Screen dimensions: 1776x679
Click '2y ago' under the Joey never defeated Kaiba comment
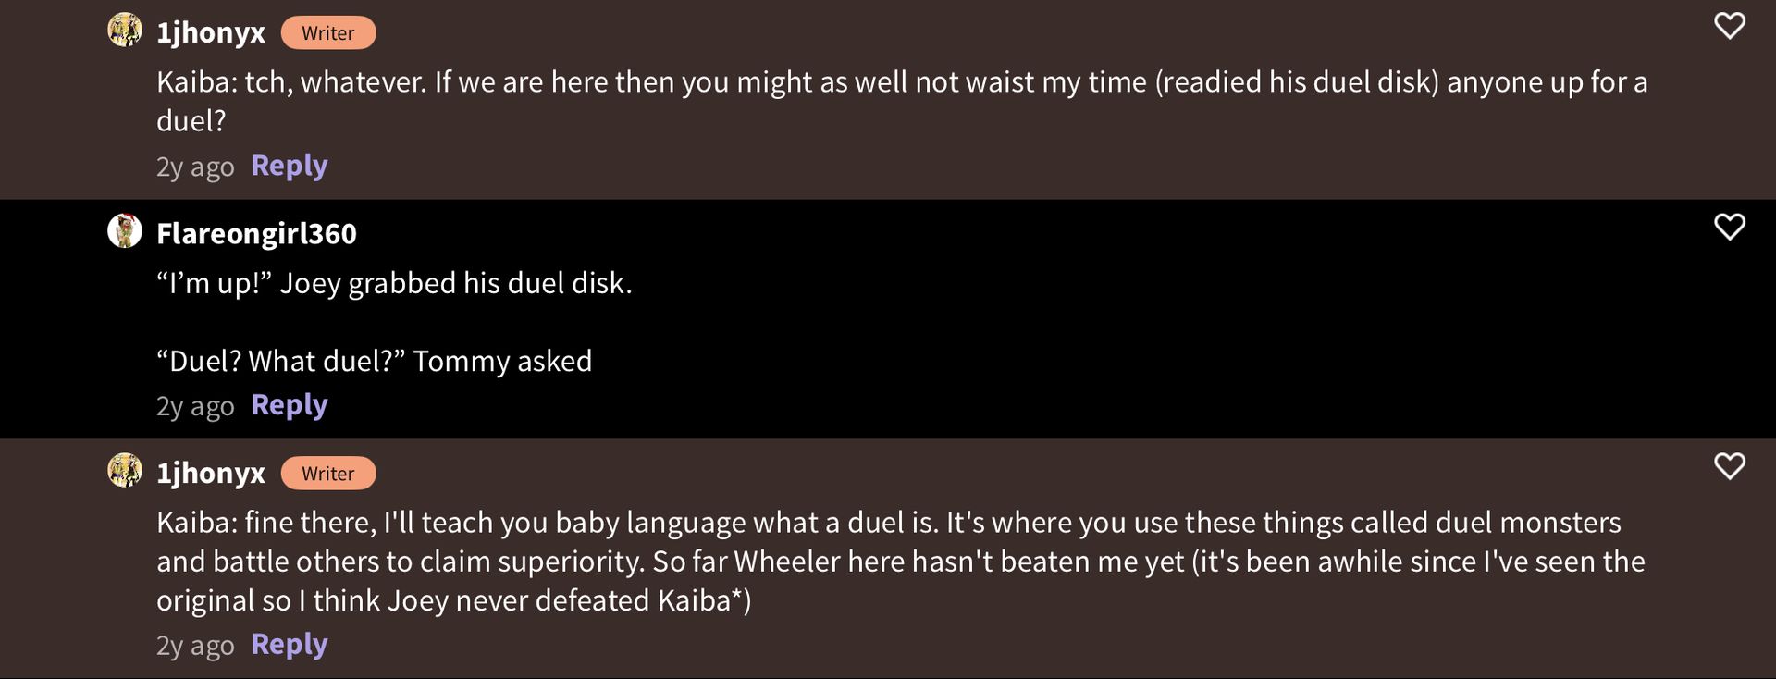(195, 646)
